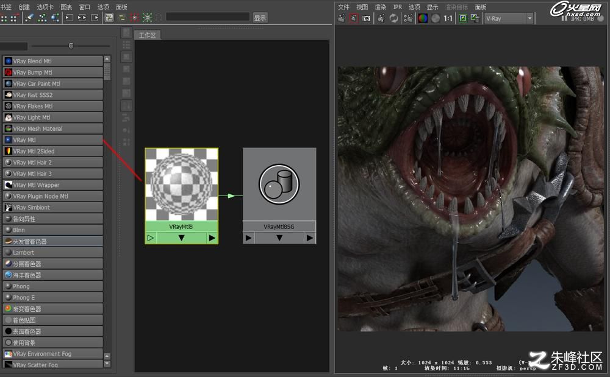Viewport: 610px width, 377px height.
Task: Click the 海洋着色器 blue sphere icon
Action: coord(8,275)
